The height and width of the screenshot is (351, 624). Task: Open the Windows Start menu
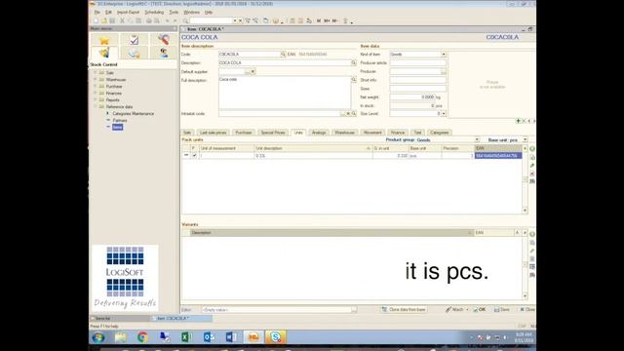coord(98,337)
